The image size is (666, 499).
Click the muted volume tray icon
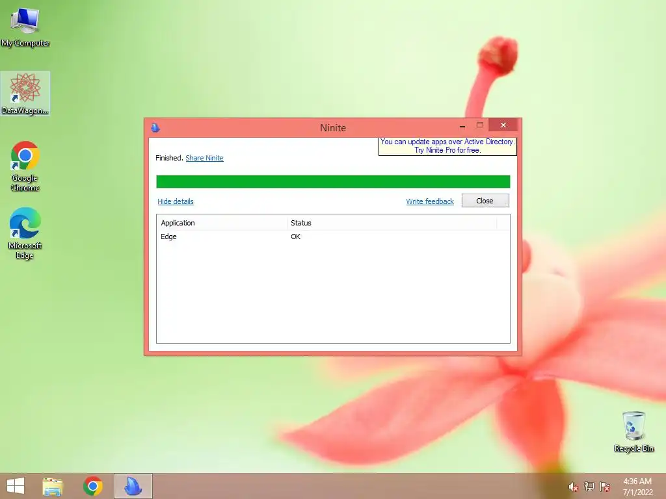pos(573,487)
